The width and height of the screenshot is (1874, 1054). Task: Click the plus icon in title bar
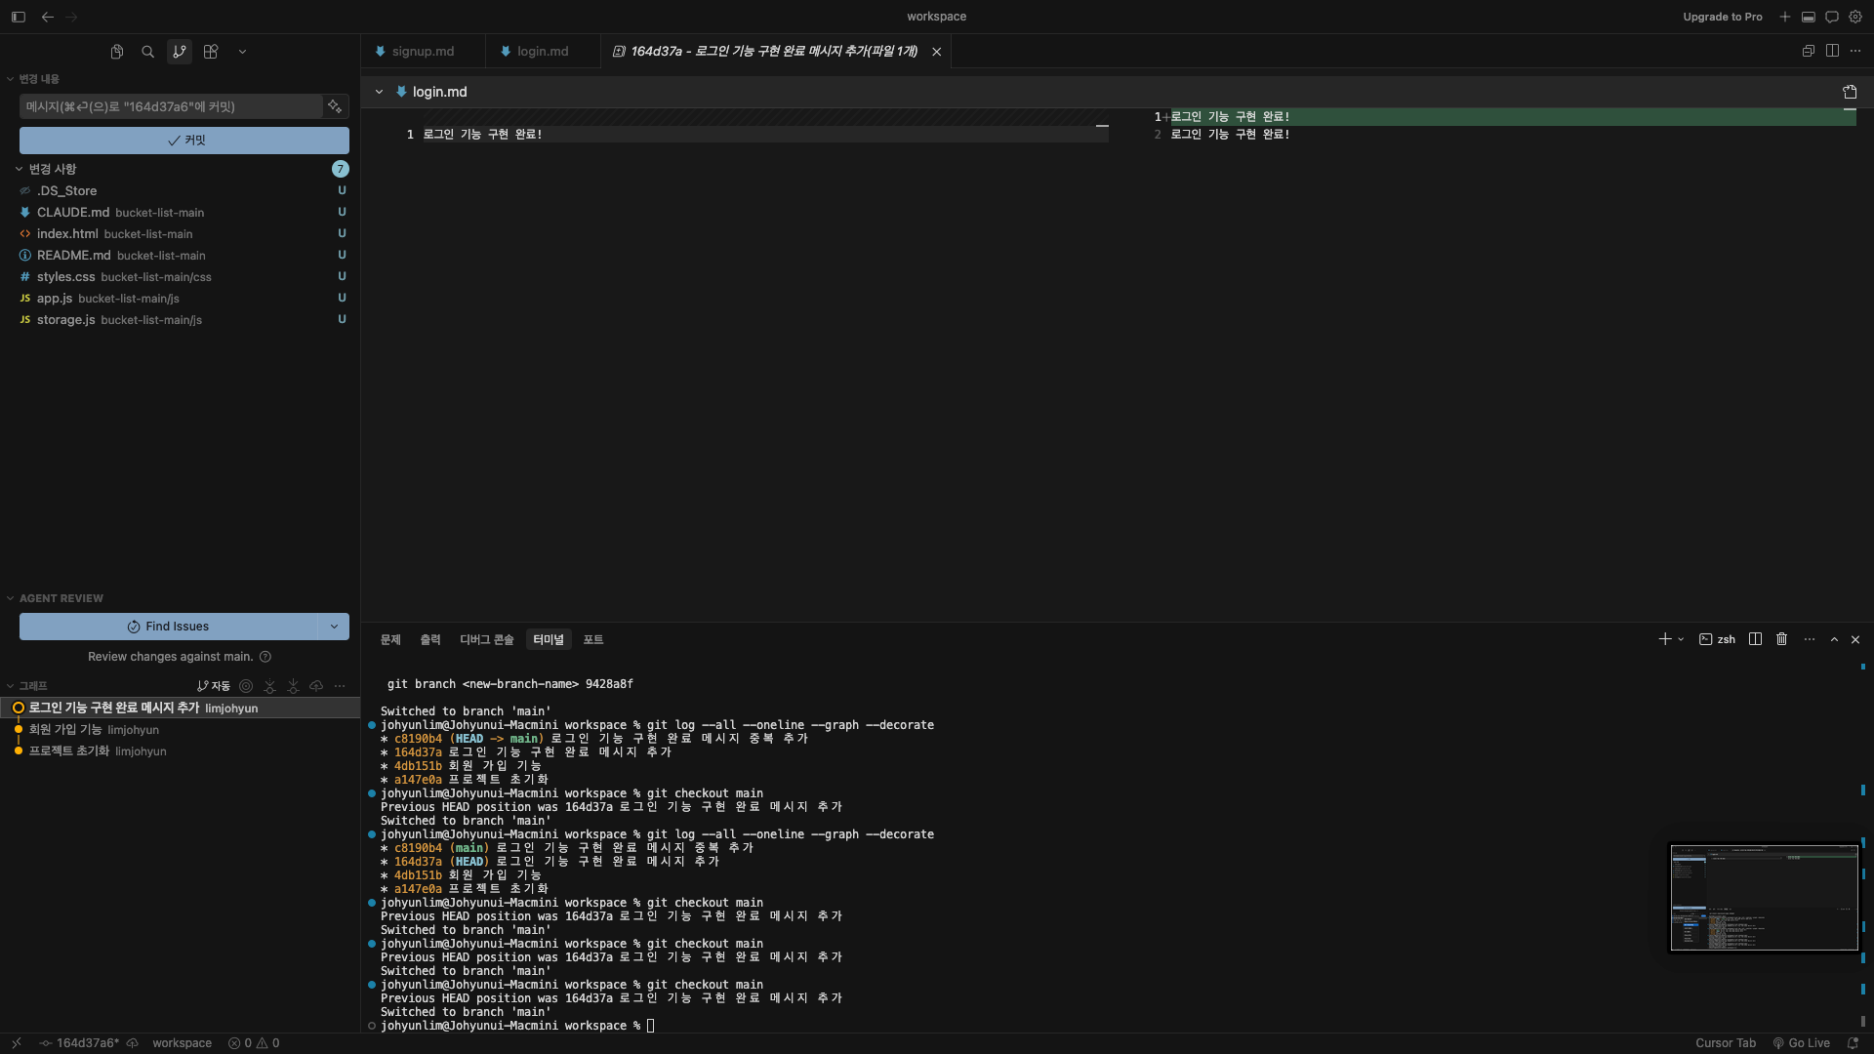[x=1785, y=17]
